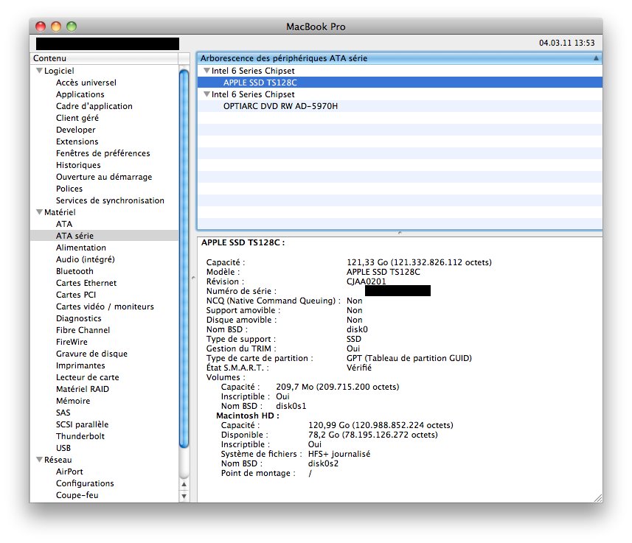Collapse first Intel 6 Series Chipset node
The height and width of the screenshot is (543, 632).
(x=207, y=71)
